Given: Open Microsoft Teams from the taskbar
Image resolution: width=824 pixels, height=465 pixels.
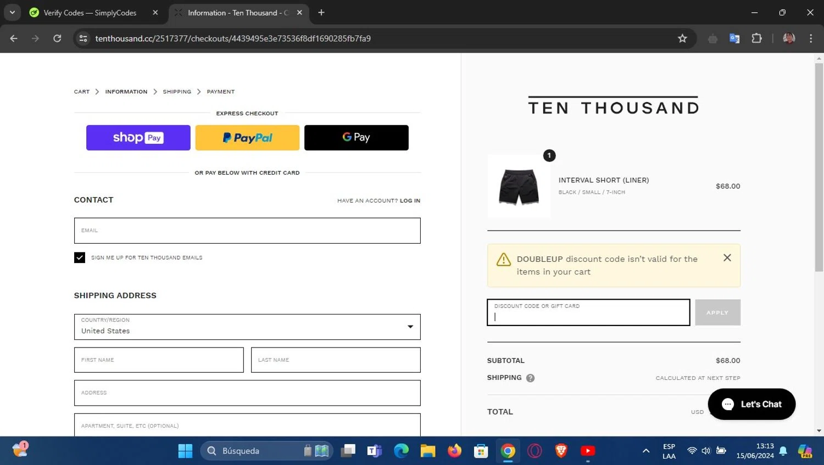Looking at the screenshot, I should point(375,451).
